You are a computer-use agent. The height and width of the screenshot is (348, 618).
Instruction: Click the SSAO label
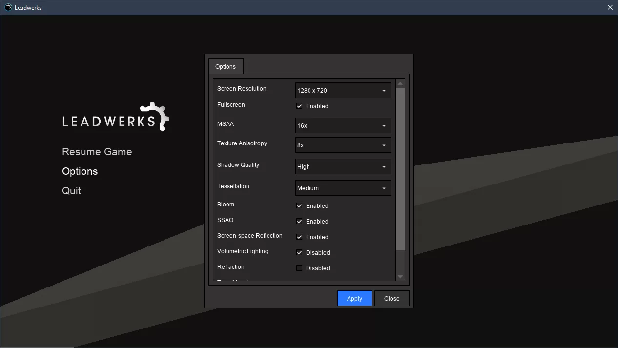226,220
